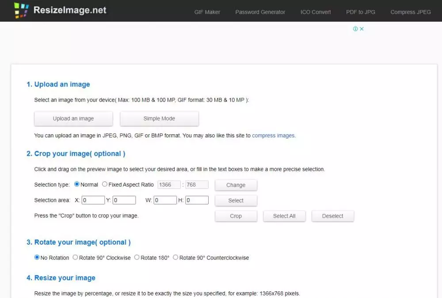This screenshot has height=298, width=442.
Task: Click the ad info icon
Action: pos(355,29)
